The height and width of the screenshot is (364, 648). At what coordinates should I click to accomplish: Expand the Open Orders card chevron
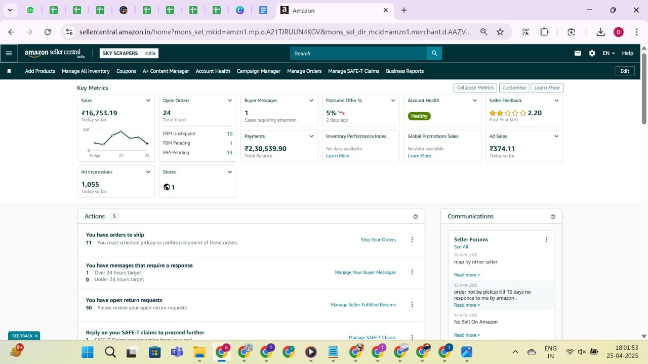[230, 101]
